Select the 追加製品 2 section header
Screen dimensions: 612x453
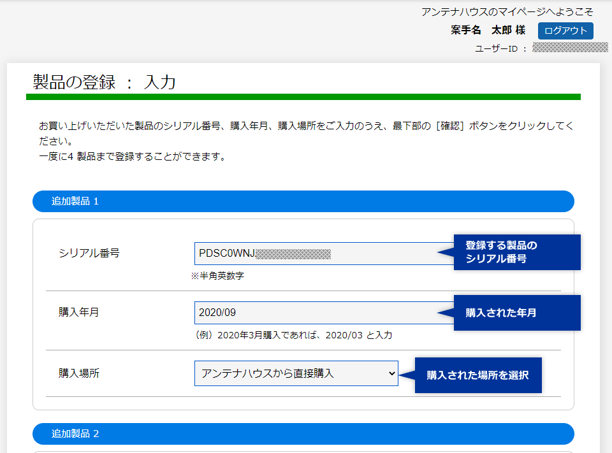pyautogui.click(x=303, y=434)
